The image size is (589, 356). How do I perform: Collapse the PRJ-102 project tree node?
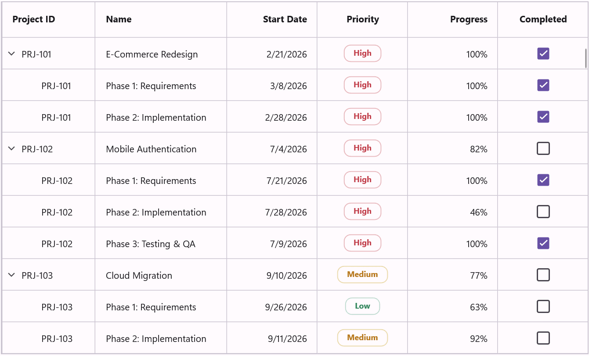11,148
